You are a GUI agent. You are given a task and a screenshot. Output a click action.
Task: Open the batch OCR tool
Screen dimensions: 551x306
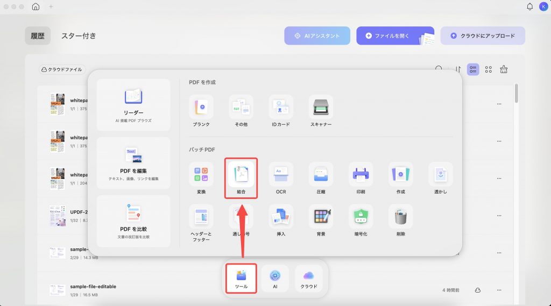click(281, 174)
